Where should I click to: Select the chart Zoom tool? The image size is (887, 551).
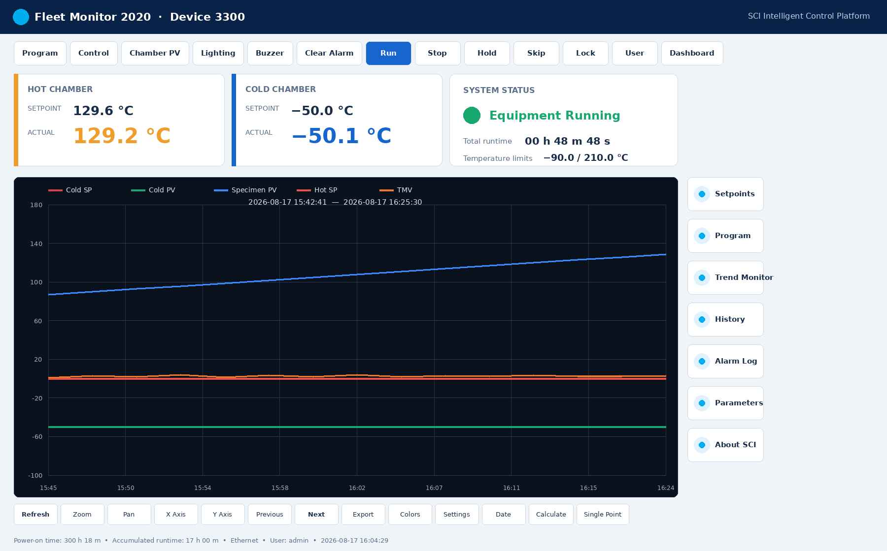(x=82, y=514)
